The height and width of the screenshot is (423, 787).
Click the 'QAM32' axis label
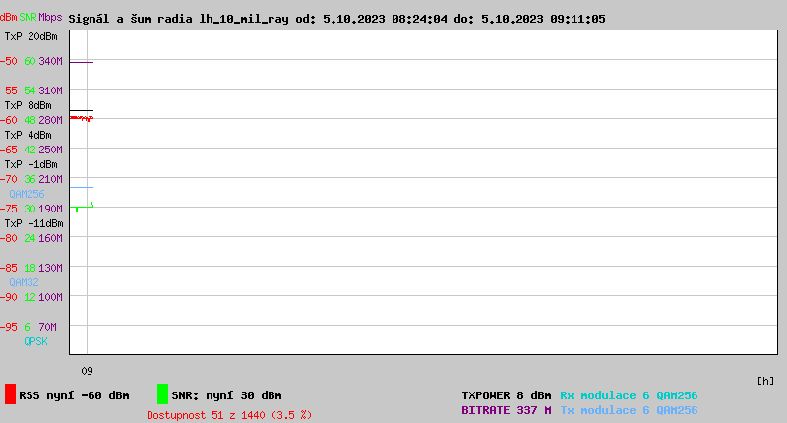(24, 282)
